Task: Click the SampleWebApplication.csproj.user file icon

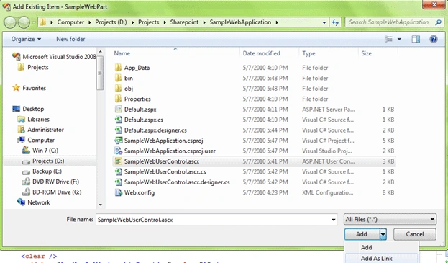Action: click(118, 151)
